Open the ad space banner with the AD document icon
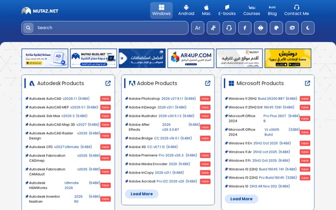 (x=45, y=58)
